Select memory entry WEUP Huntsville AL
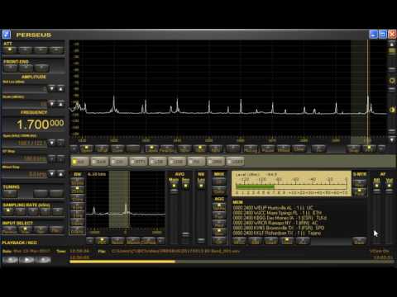This screenshot has height=297, width=397. point(273,208)
